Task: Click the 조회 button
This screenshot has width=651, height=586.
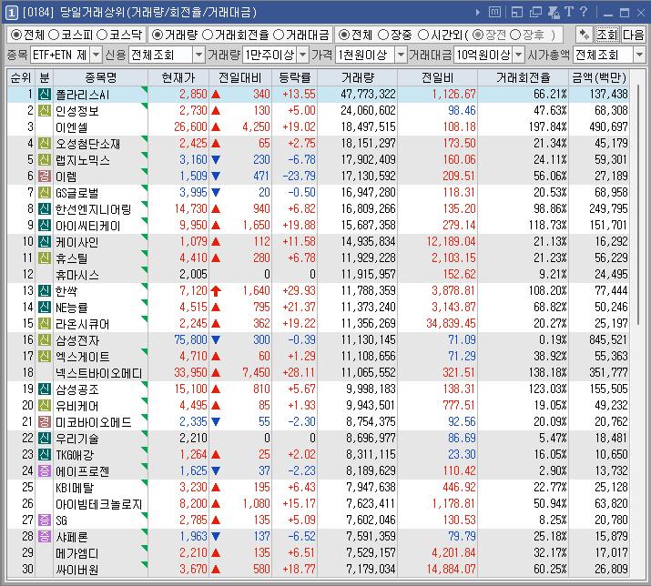Action: coord(607,35)
